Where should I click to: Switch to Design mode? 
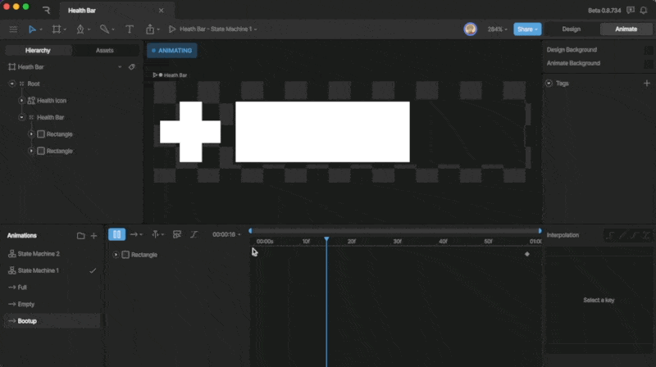coord(571,29)
